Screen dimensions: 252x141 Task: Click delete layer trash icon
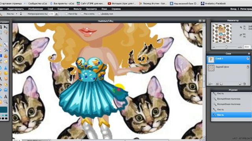[244, 84]
